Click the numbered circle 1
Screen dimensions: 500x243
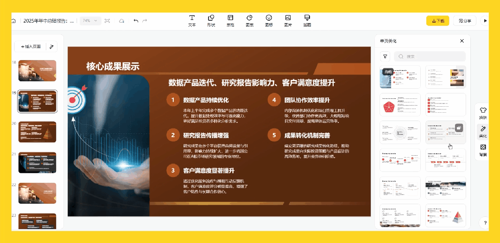(x=173, y=100)
